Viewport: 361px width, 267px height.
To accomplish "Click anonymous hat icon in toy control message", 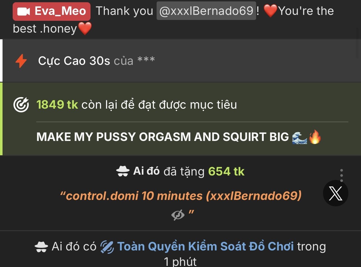I will [x=41, y=247].
